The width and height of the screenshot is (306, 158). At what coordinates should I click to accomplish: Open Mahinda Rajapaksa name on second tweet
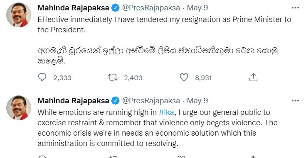(73, 101)
